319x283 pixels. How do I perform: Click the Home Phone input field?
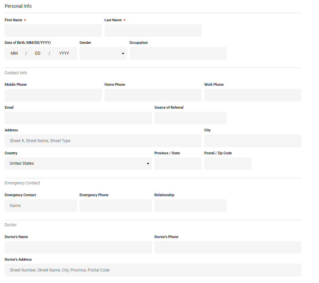[153, 95]
